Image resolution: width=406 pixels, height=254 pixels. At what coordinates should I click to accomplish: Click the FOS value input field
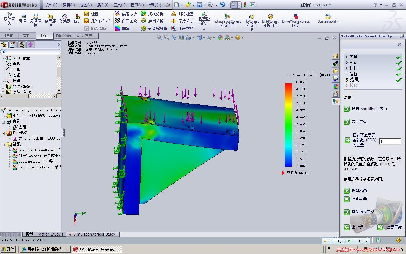(390, 142)
